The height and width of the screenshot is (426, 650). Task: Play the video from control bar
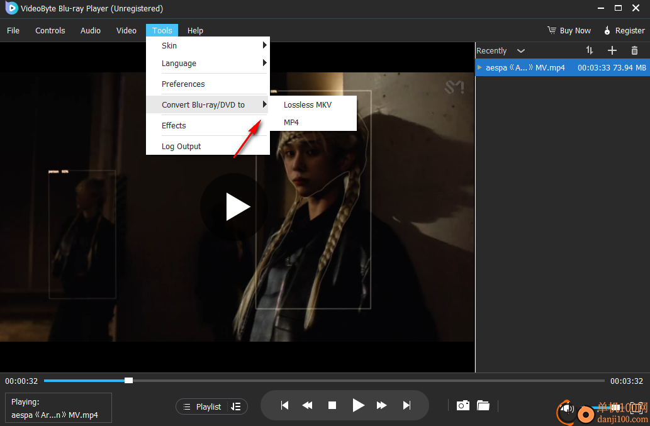[x=358, y=405]
